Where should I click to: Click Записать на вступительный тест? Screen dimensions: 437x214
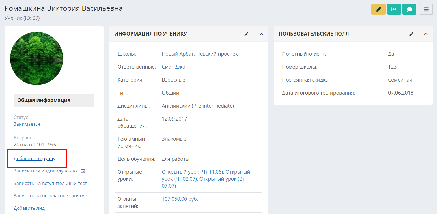[50, 183]
